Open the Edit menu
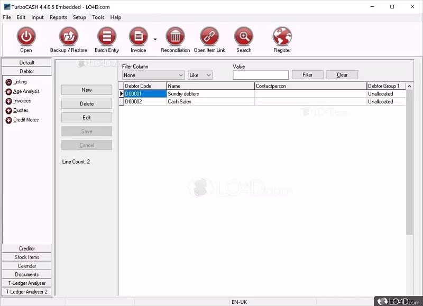This screenshot has height=306, width=423. click(21, 17)
